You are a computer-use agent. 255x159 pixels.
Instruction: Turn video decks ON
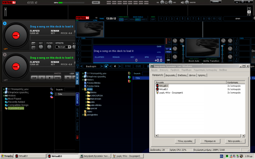(121, 19)
